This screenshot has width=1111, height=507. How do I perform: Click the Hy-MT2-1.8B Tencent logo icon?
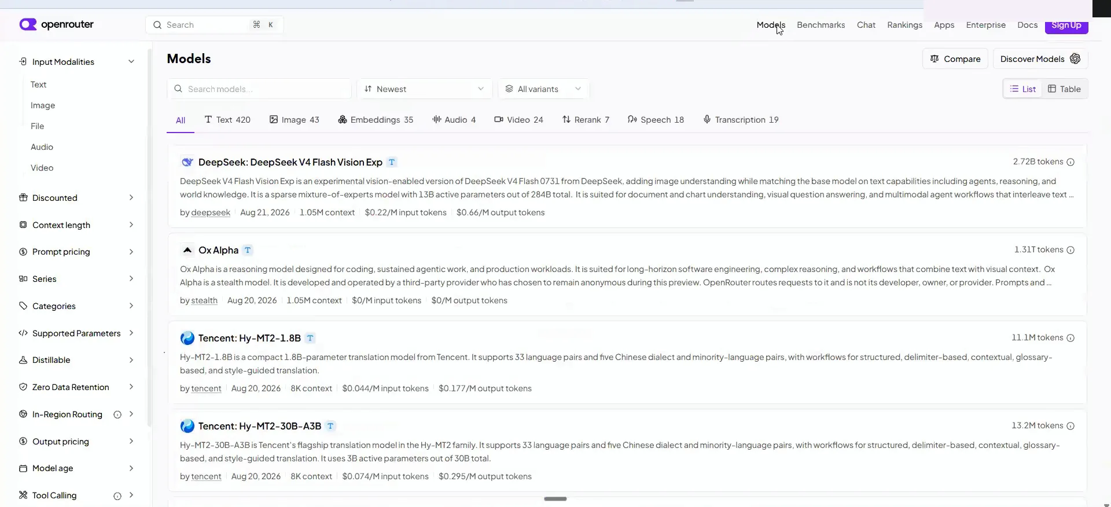point(187,338)
